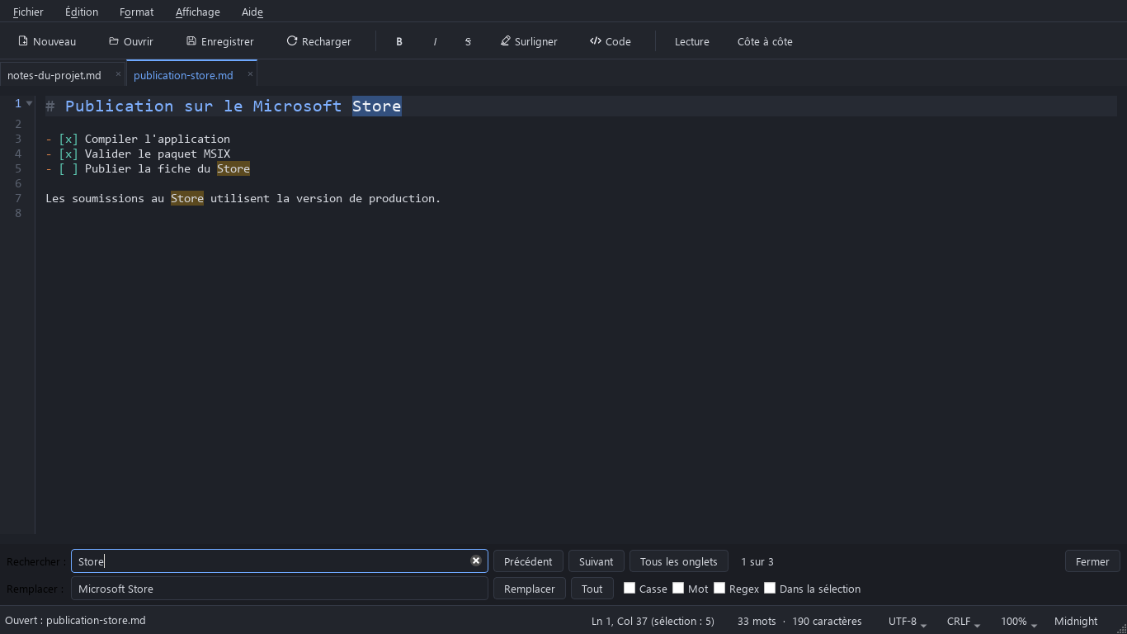Replace all with the Tout button
Image resolution: width=1127 pixels, height=634 pixels.
point(592,589)
